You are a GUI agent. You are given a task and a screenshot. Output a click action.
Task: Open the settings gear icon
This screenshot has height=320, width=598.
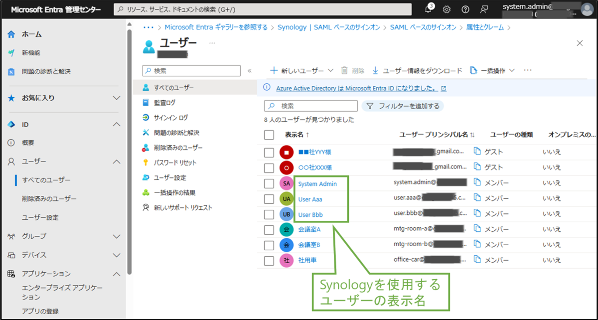click(x=447, y=9)
